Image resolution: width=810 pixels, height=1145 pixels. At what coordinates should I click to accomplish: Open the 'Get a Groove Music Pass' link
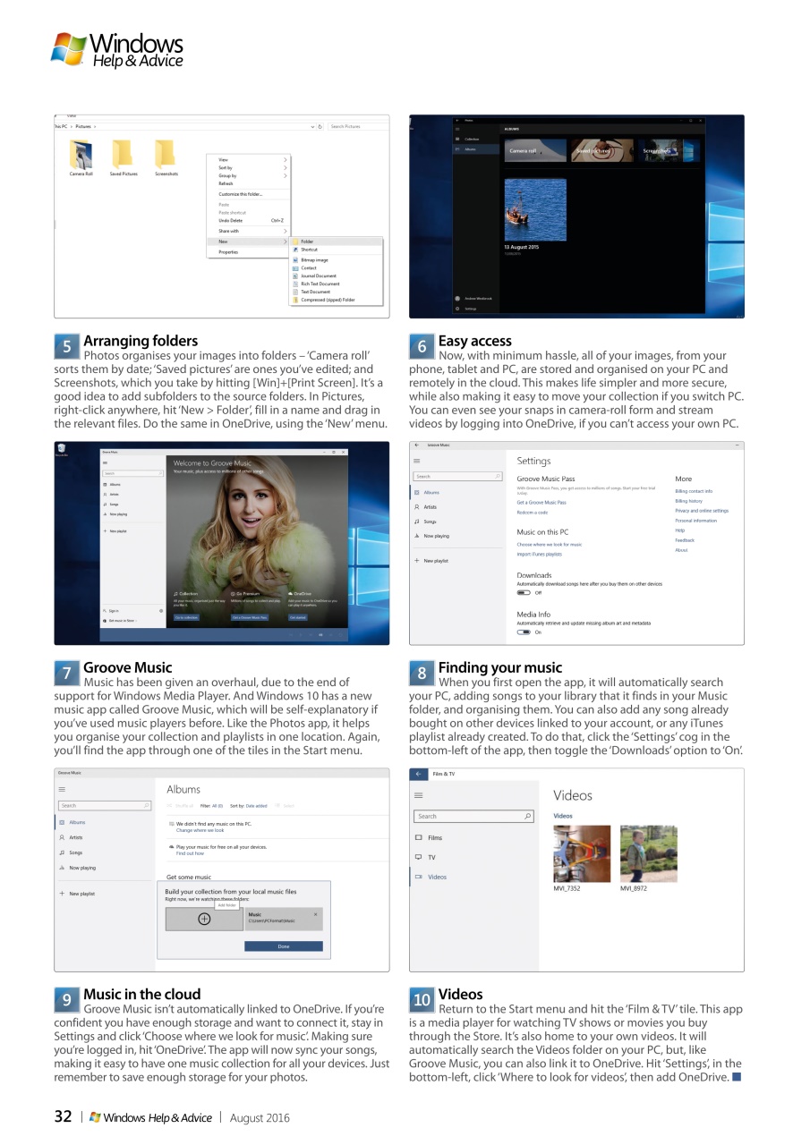pos(541,502)
